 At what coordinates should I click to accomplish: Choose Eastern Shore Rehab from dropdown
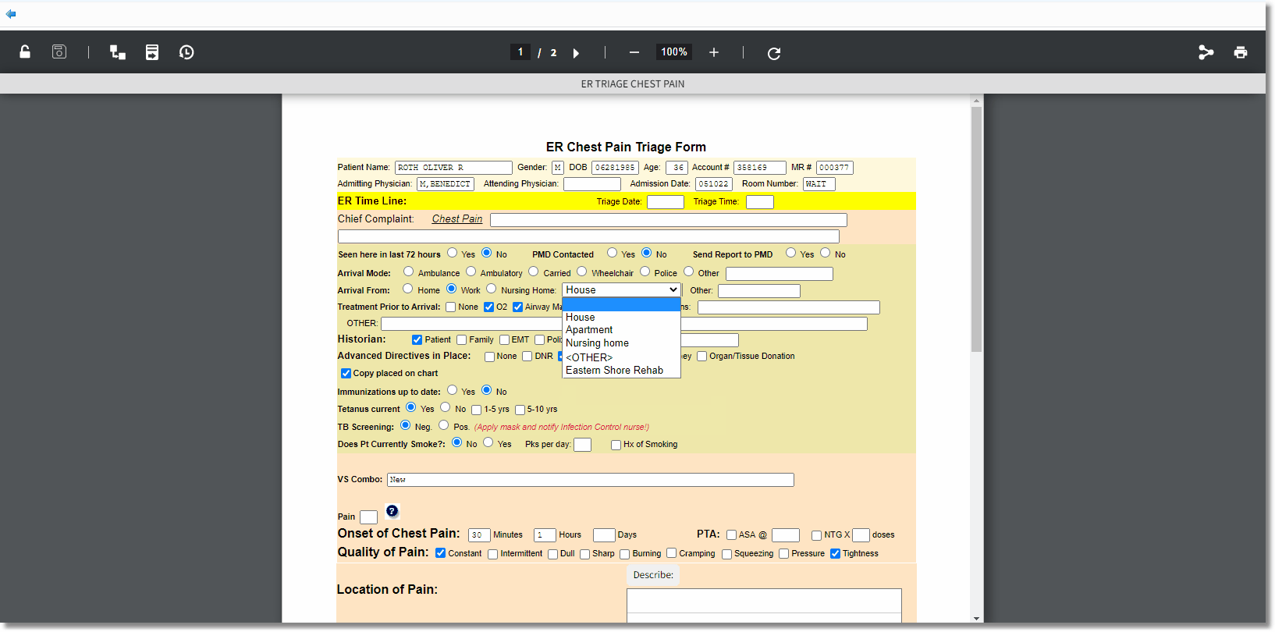pyautogui.click(x=621, y=371)
